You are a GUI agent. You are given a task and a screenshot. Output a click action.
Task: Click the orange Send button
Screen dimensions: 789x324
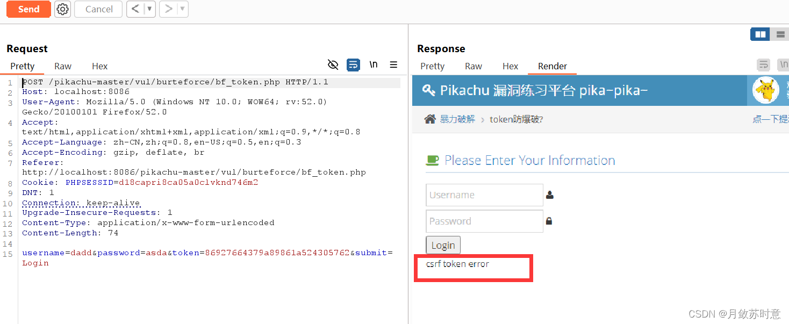28,9
